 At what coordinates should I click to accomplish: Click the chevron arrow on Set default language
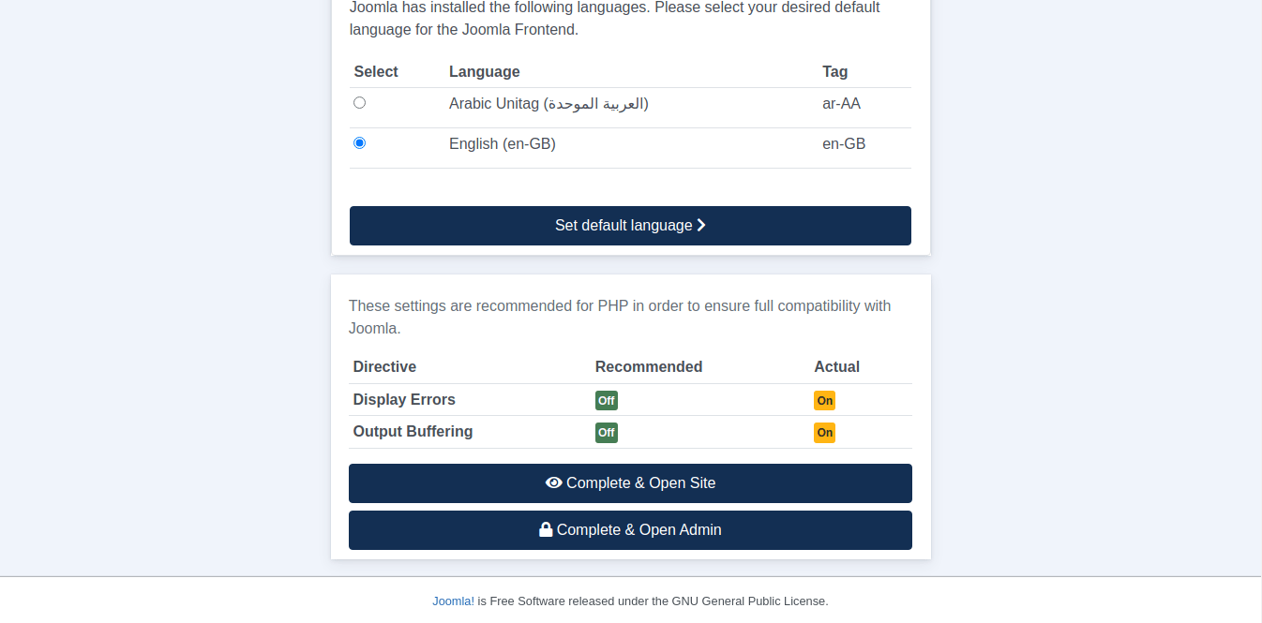click(x=701, y=226)
